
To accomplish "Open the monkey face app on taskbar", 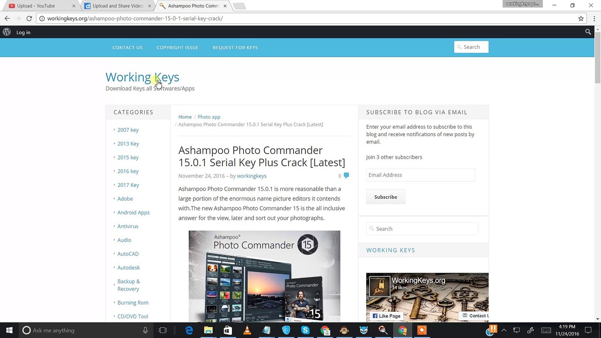I will 344,330.
